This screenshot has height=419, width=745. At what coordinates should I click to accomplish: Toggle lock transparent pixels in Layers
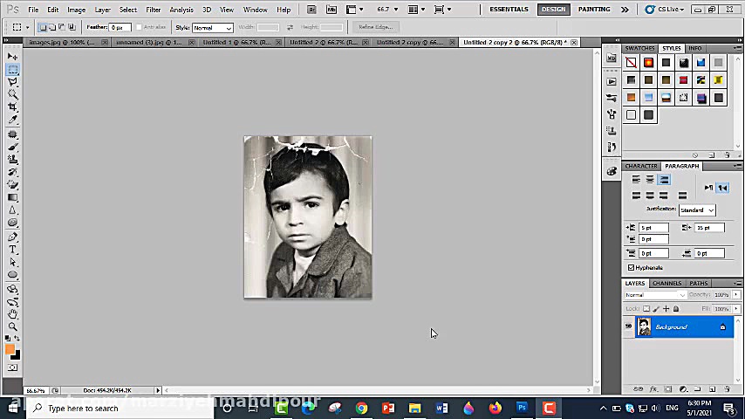646,309
